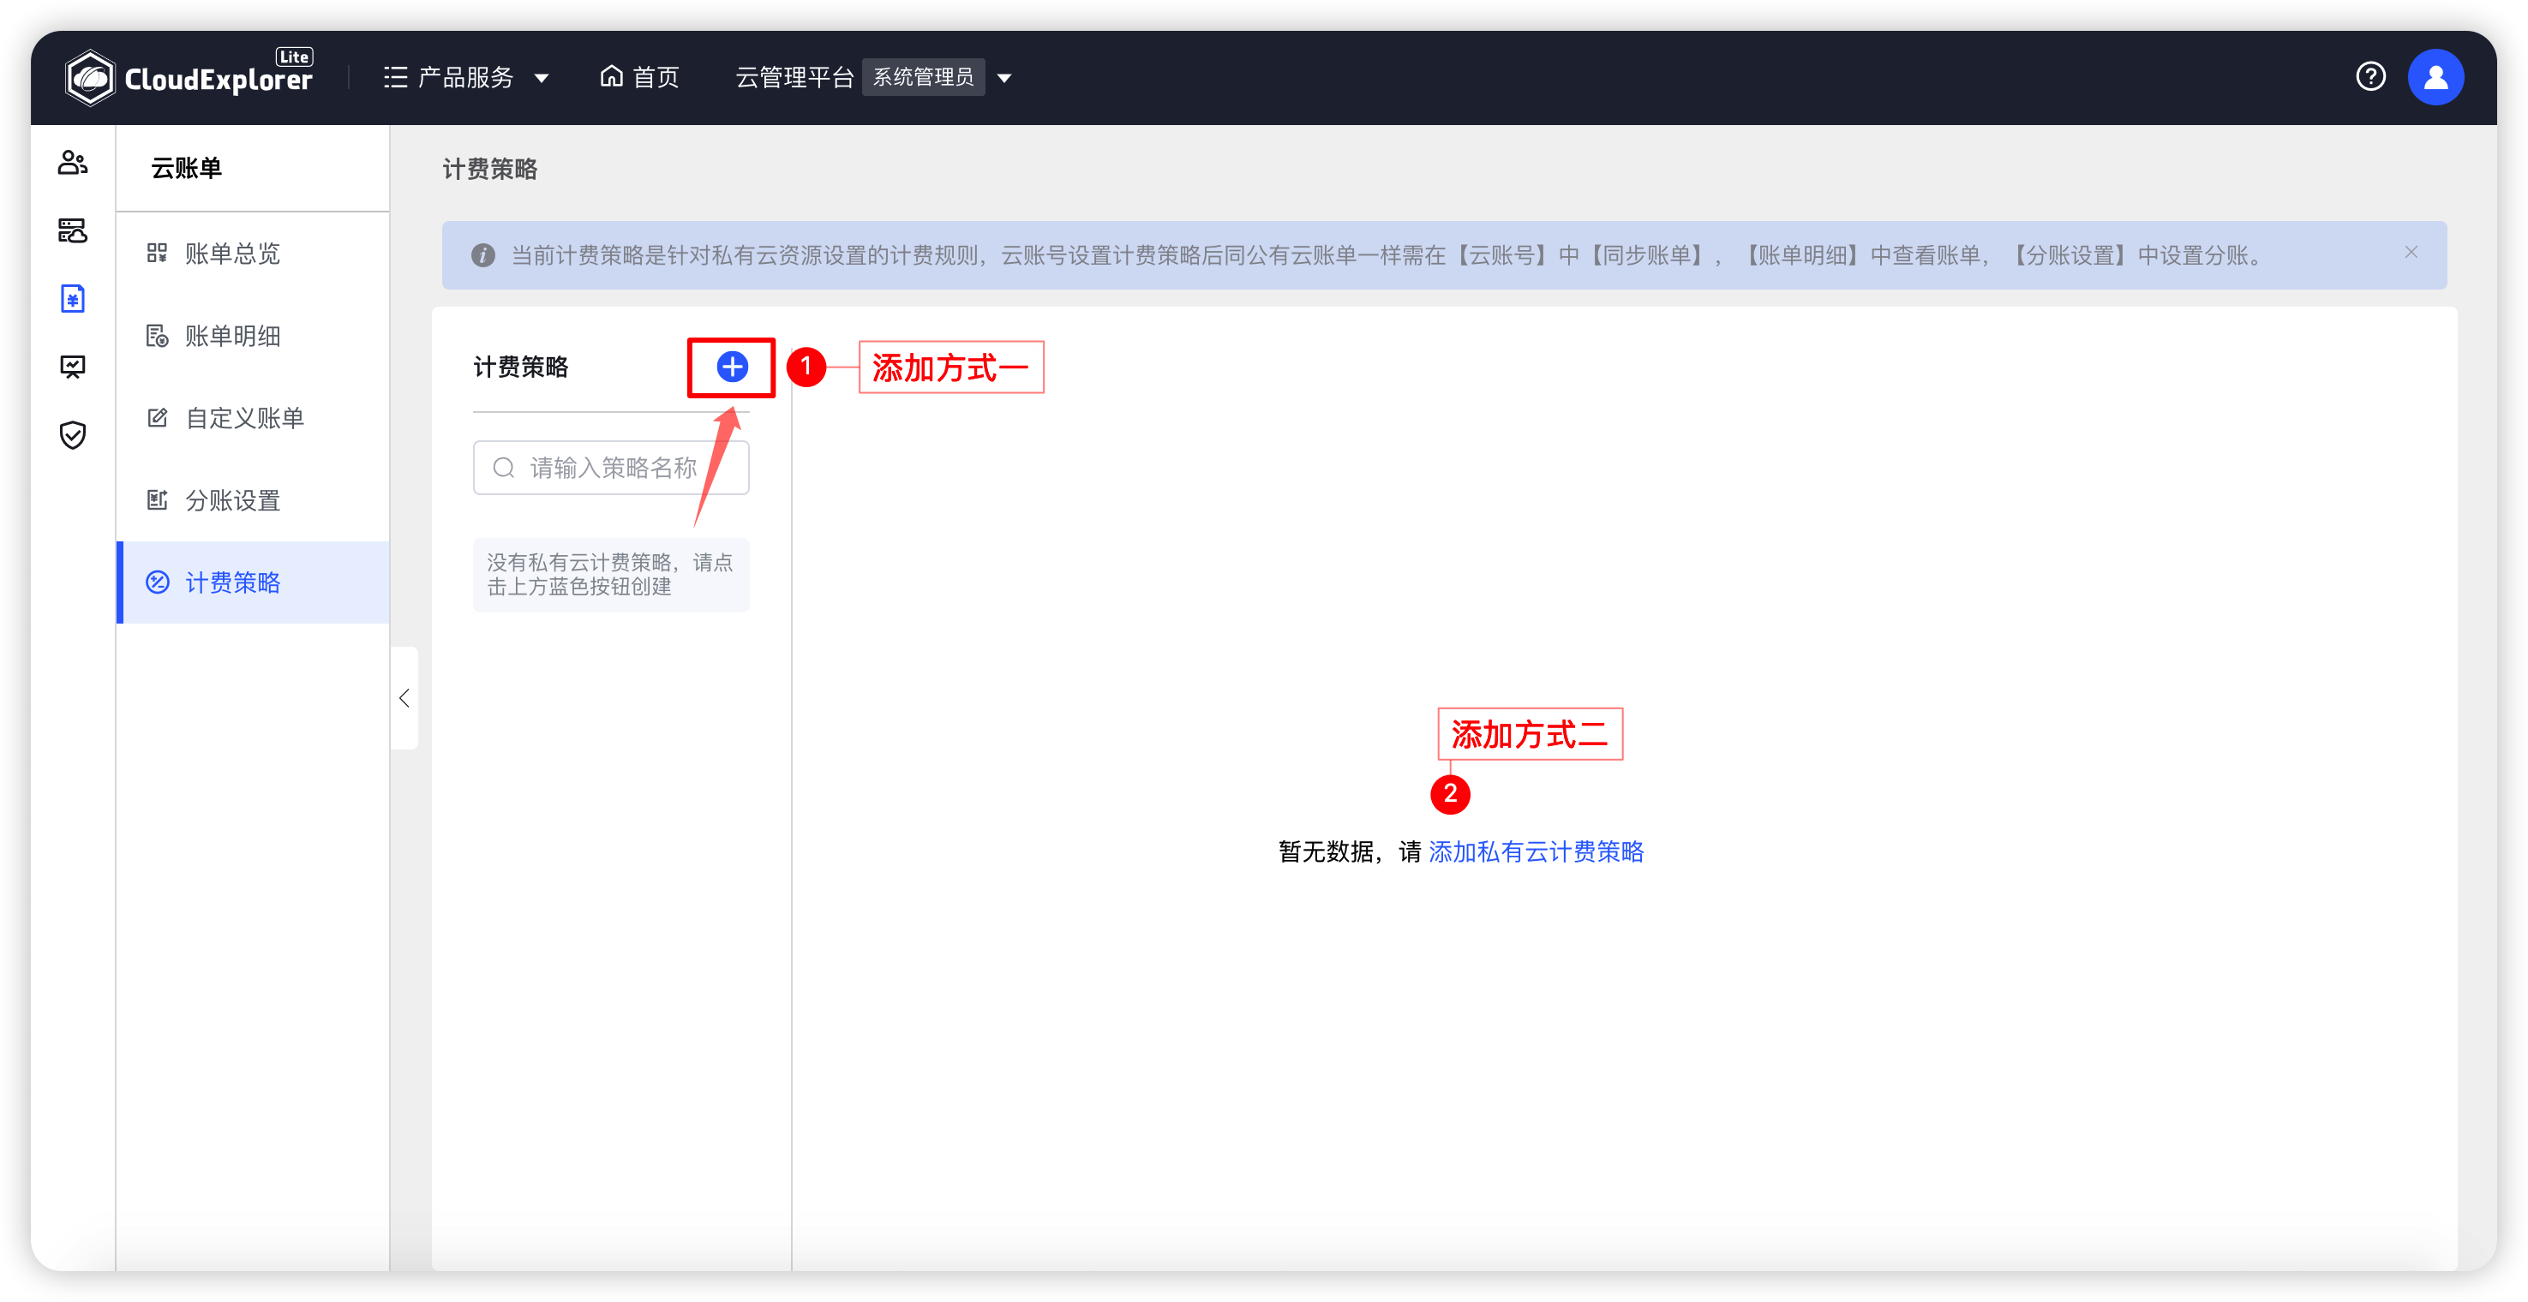
Task: Close the blue info banner
Action: [2411, 254]
